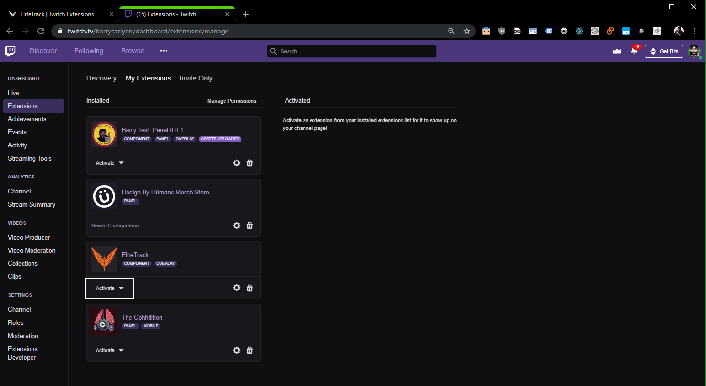Click browser reload button
Screen dimensions: 706x386
(41, 31)
